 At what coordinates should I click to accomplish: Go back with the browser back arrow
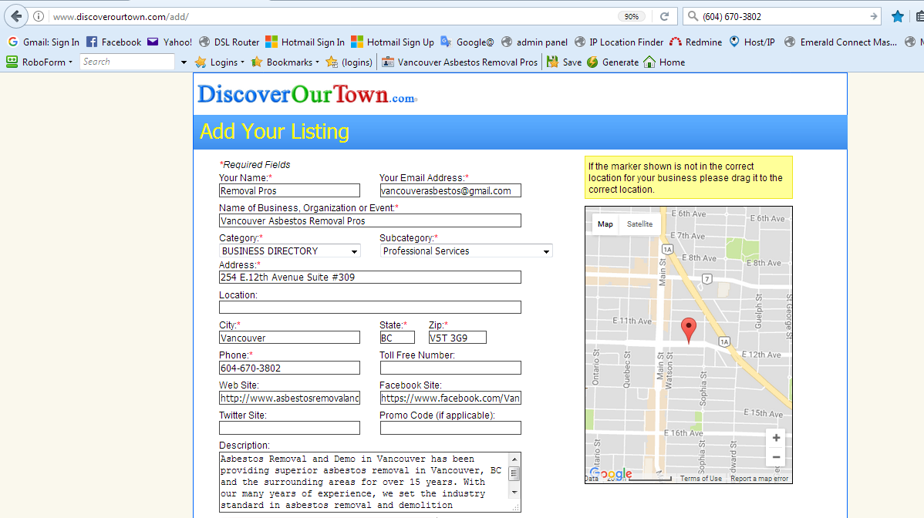[x=16, y=16]
